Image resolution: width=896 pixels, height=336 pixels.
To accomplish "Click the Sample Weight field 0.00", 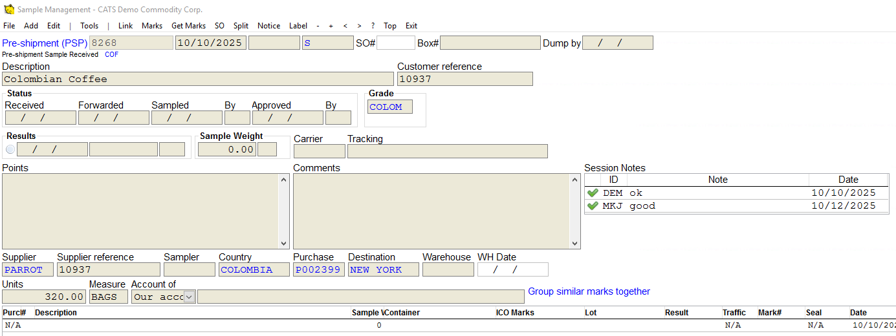I will (x=226, y=149).
